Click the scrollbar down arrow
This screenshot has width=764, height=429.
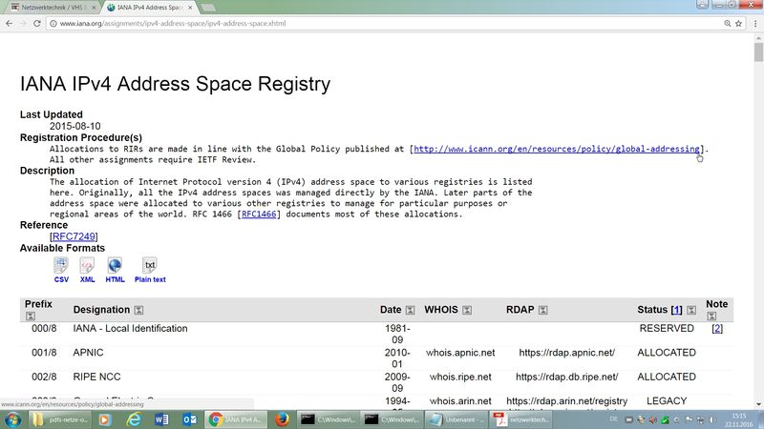[758, 404]
